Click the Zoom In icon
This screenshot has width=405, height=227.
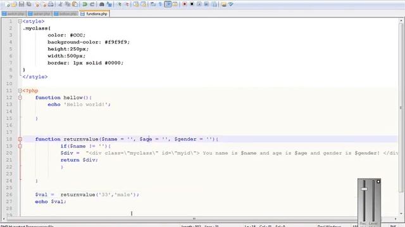[x=119, y=4]
